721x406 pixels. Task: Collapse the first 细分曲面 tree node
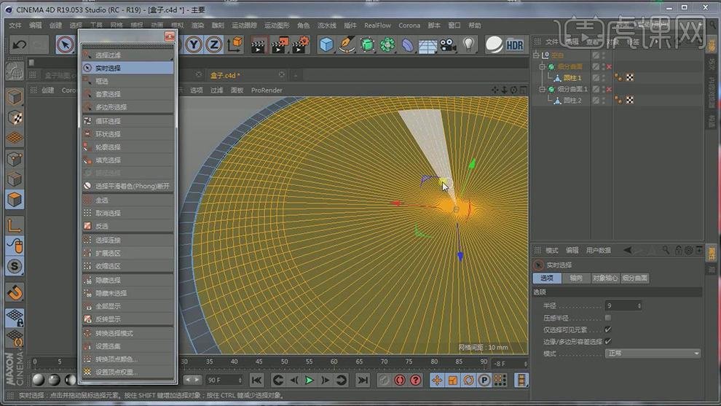tap(543, 67)
